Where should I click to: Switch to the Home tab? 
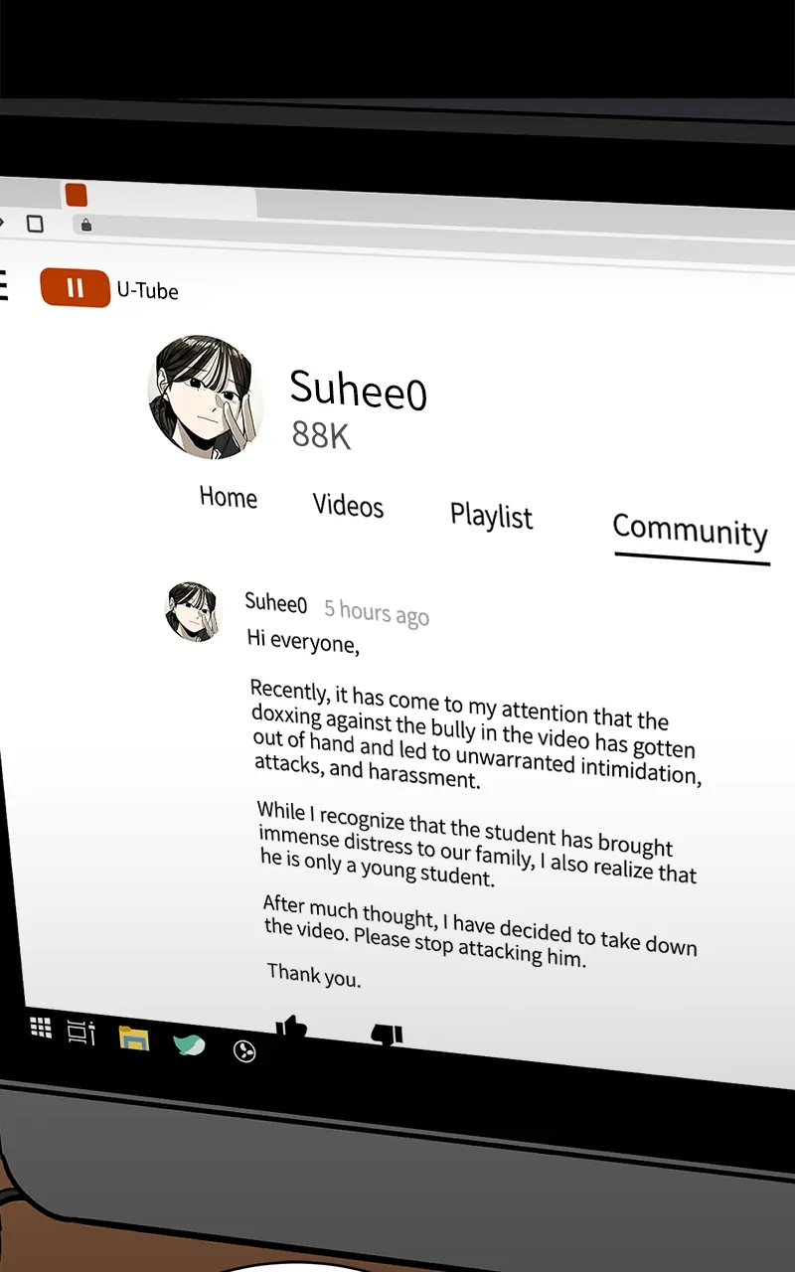229,496
